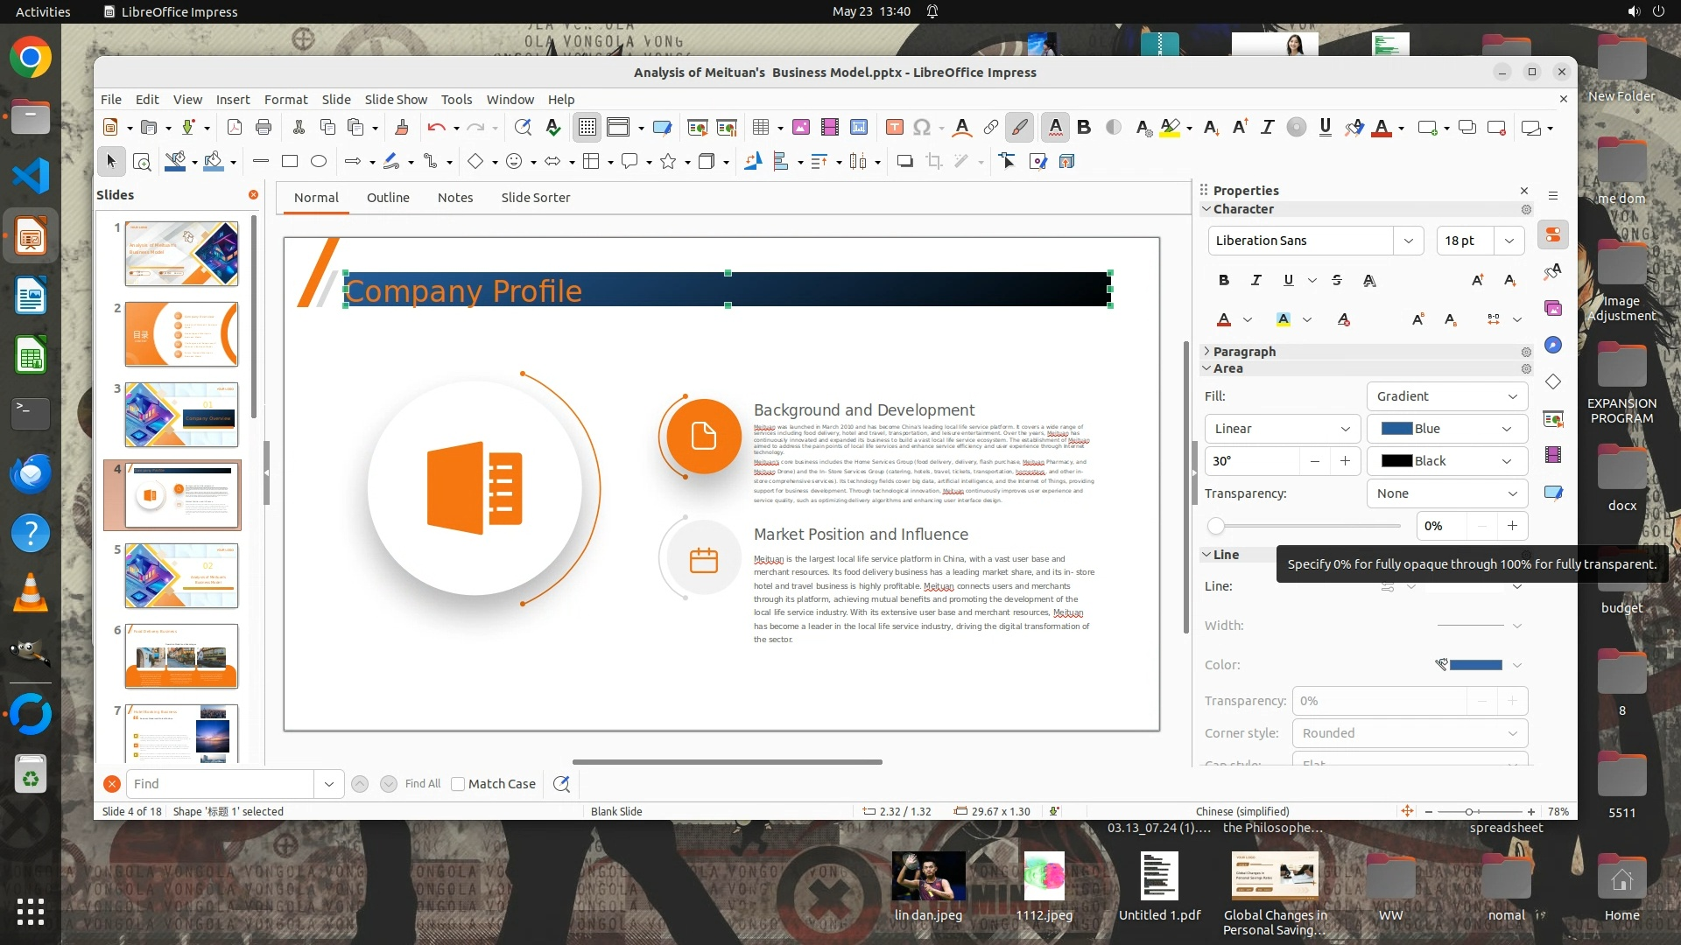
Task: Click the Find All button
Action: click(422, 784)
